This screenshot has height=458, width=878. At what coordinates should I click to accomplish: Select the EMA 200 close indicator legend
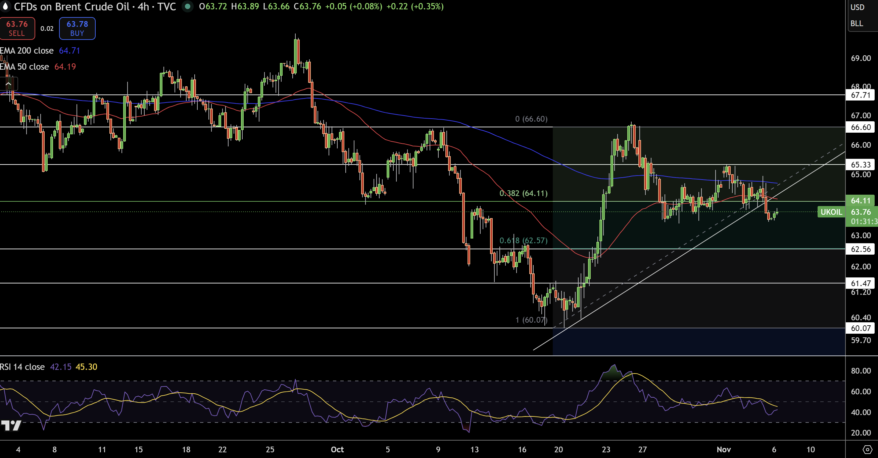(x=27, y=51)
